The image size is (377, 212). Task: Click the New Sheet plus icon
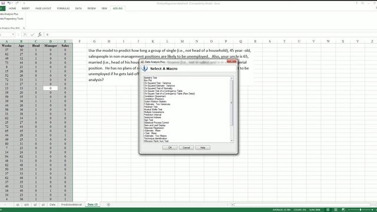point(108,204)
